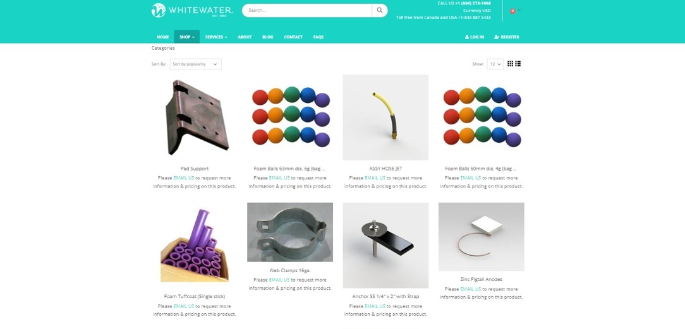Image resolution: width=685 pixels, height=329 pixels.
Task: Switch to grid view layout
Action: tap(510, 64)
